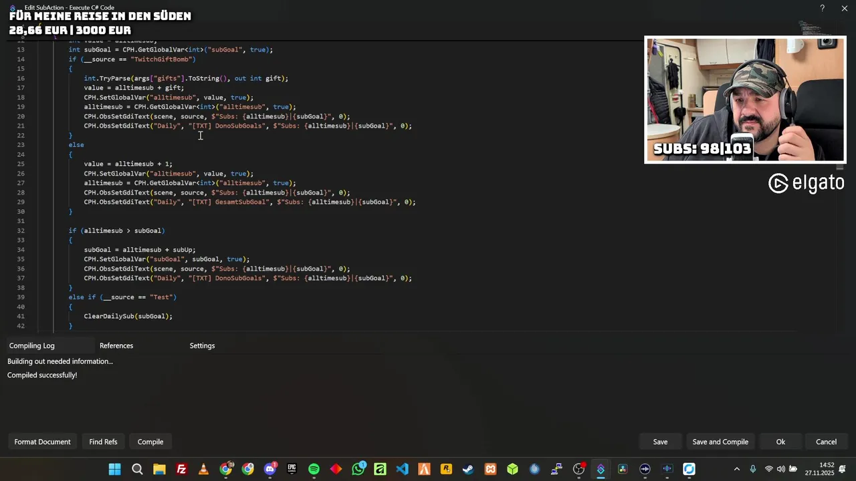Click the Compile button
Screen dimensions: 856x481
coord(150,442)
